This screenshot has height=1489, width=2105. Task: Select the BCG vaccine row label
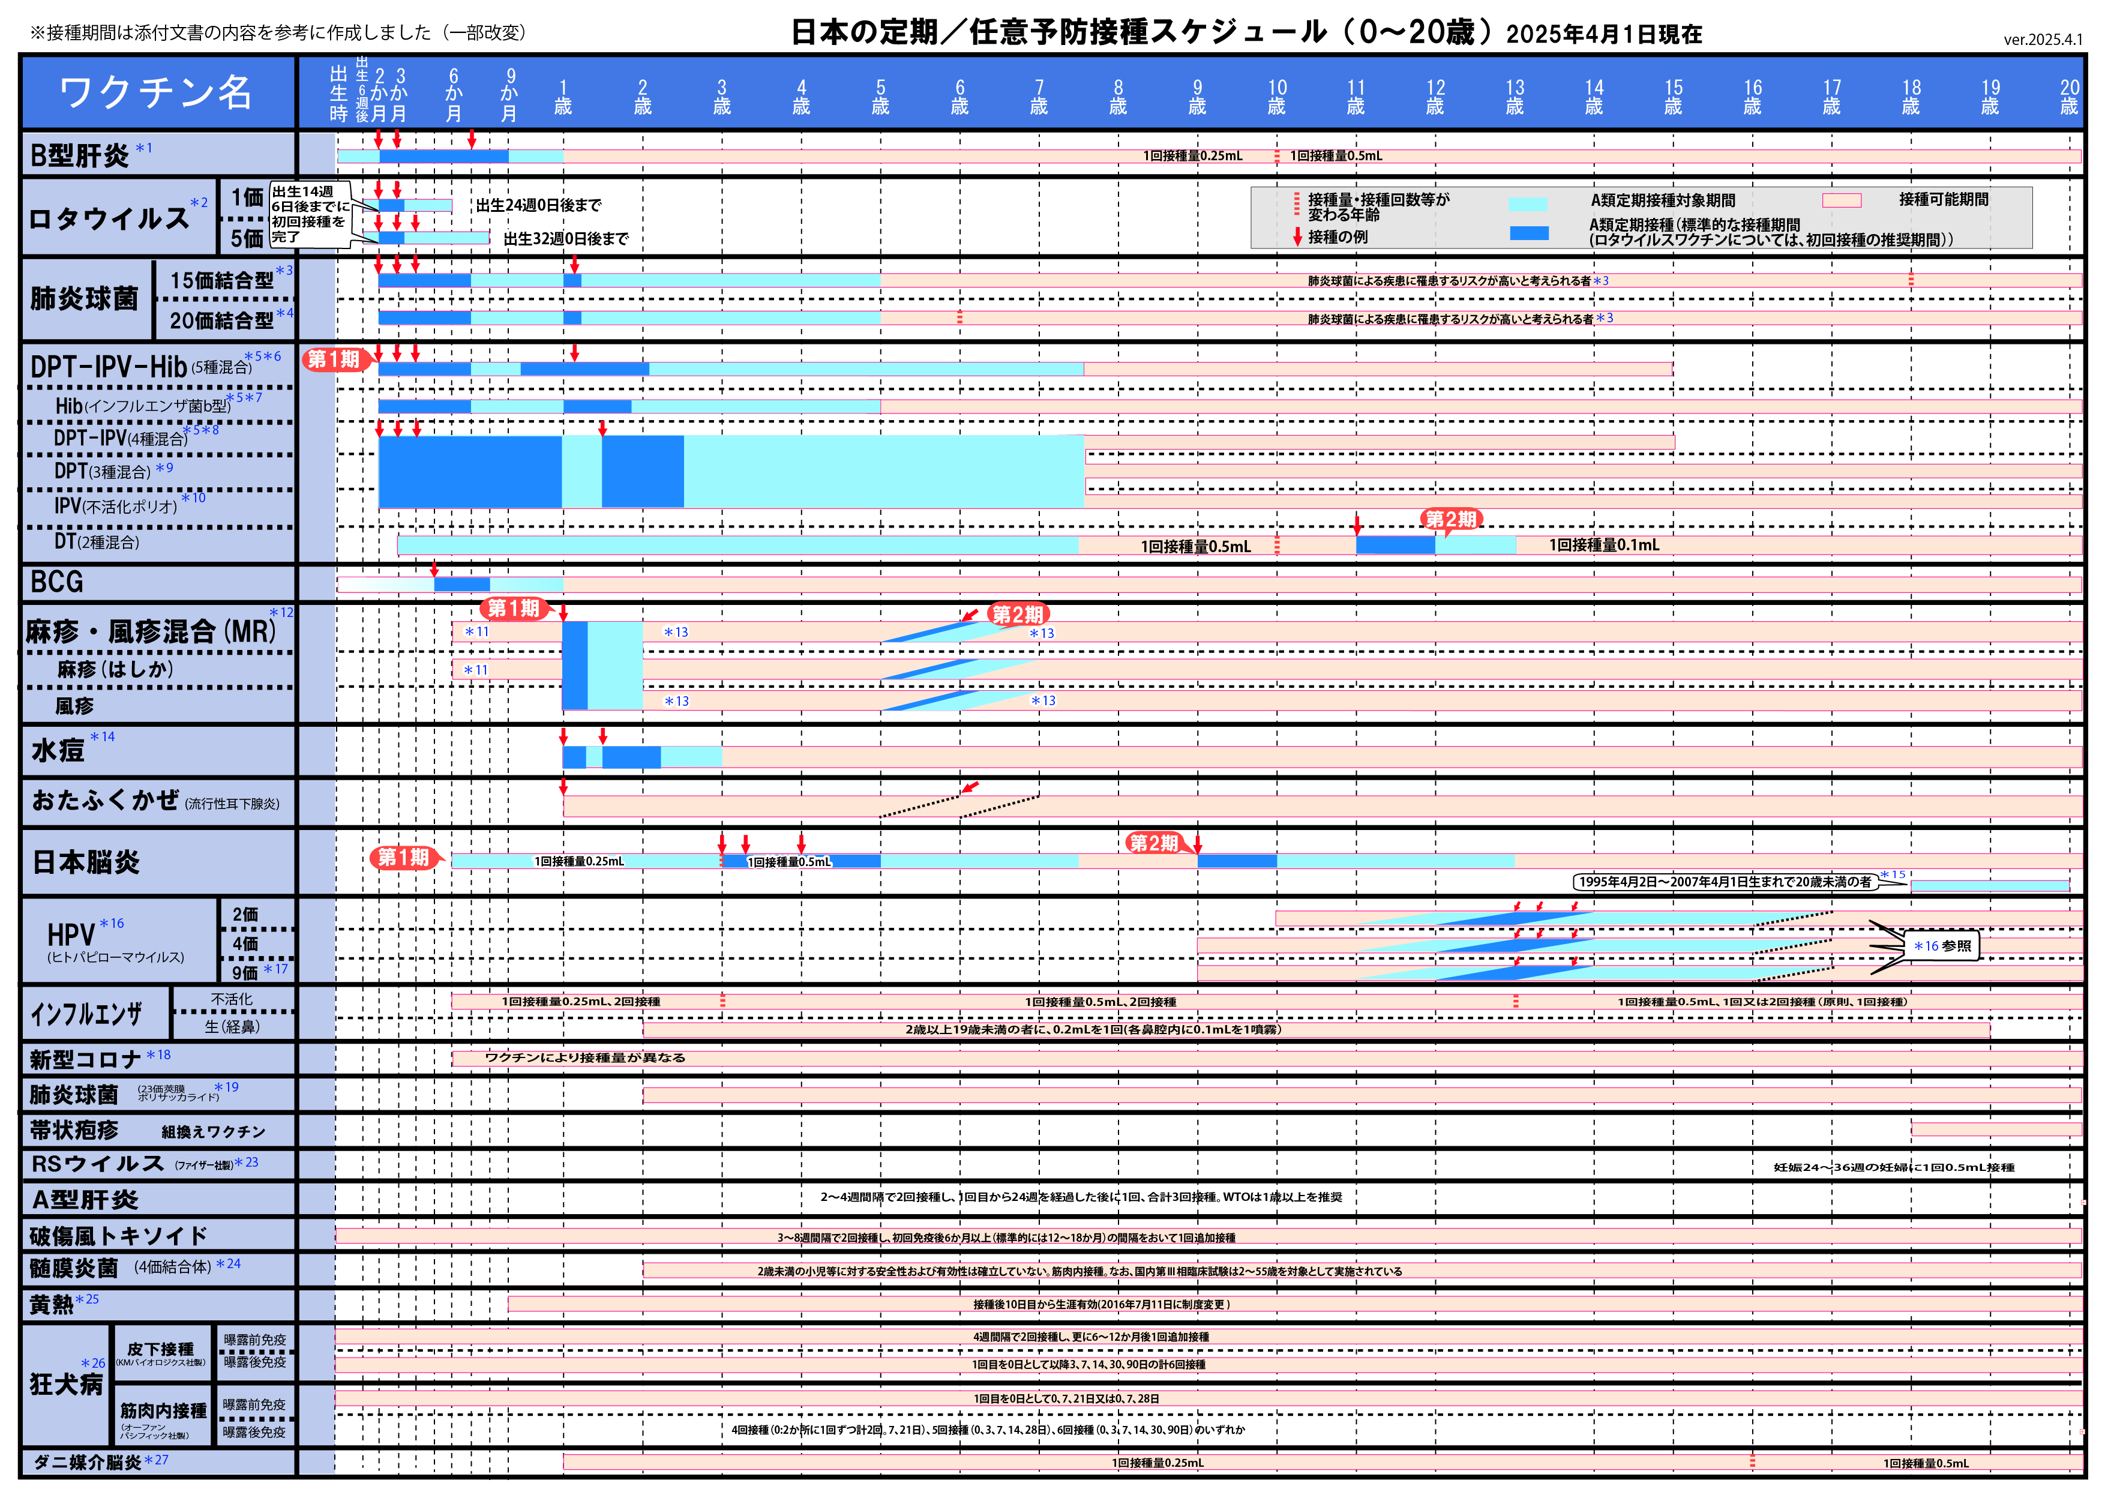(x=57, y=582)
